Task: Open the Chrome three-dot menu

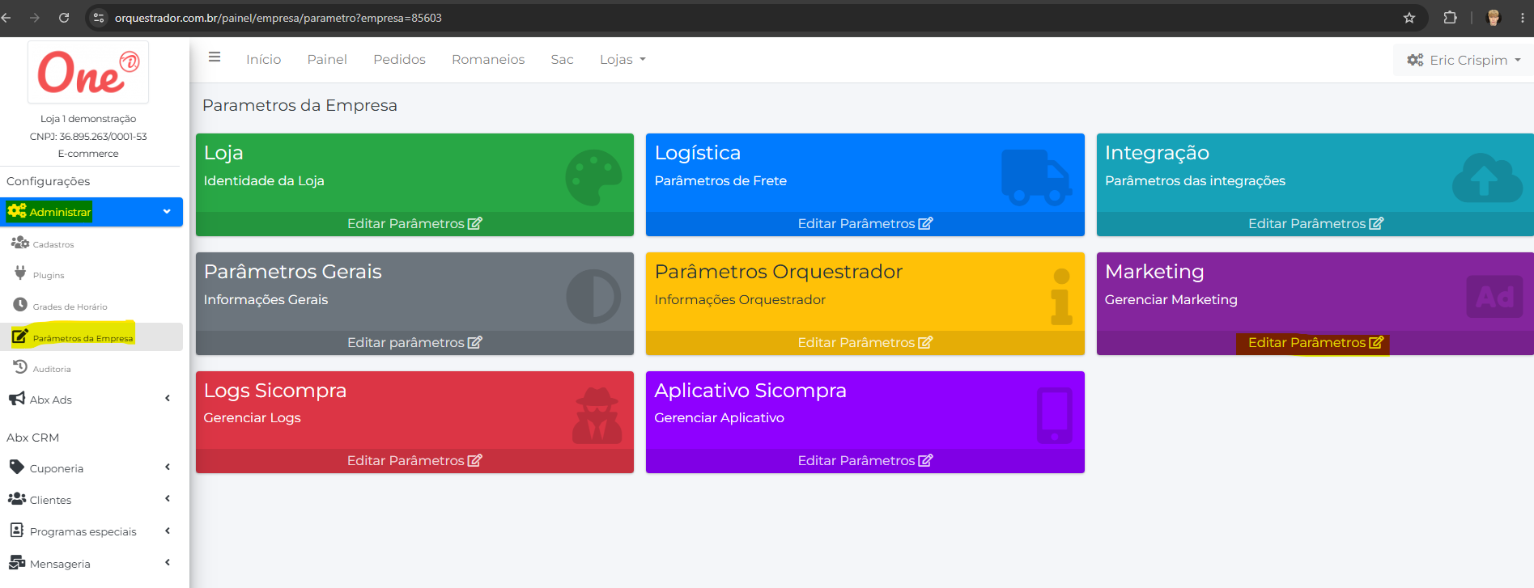Action: tap(1523, 18)
